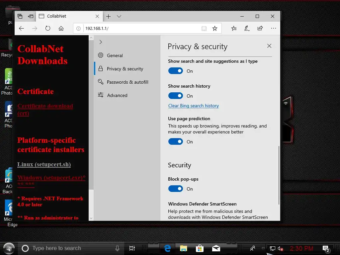Add notes with the pen icon
Screen dimensions: 340x255
point(247,29)
